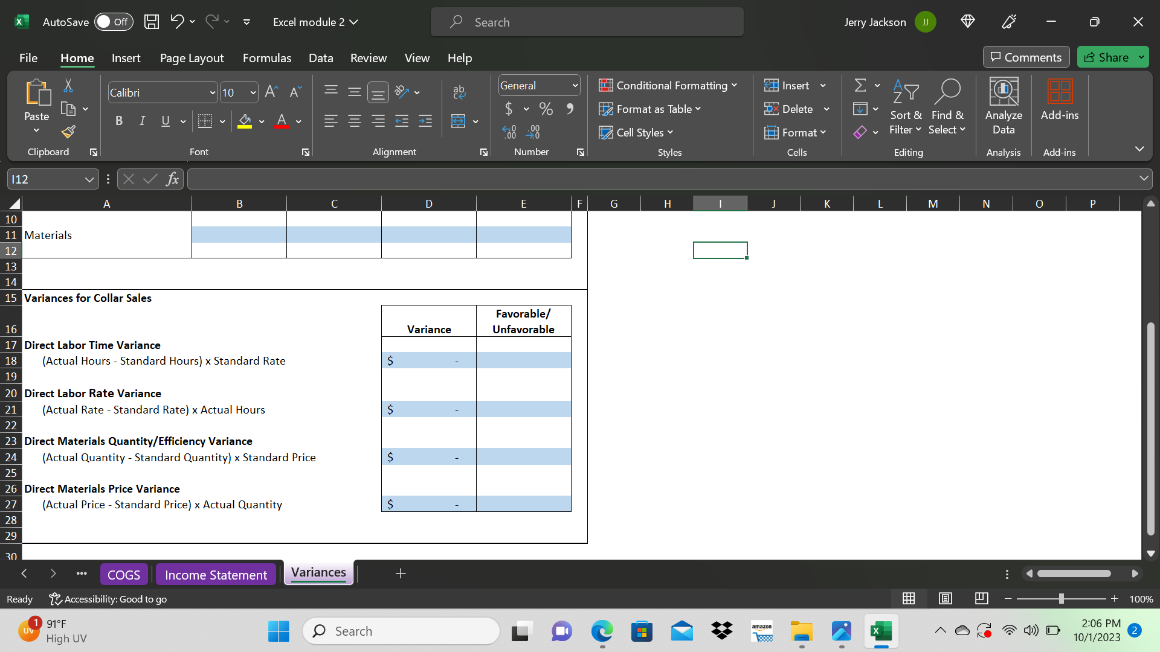
Task: Select the Accounting Number Format tool
Action: (x=511, y=109)
